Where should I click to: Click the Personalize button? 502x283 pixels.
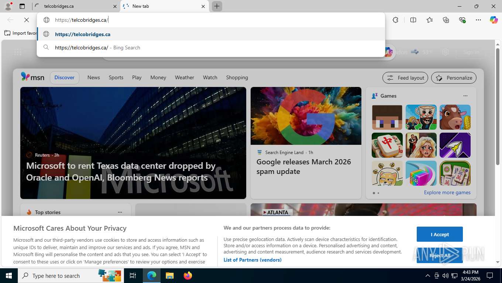[454, 78]
